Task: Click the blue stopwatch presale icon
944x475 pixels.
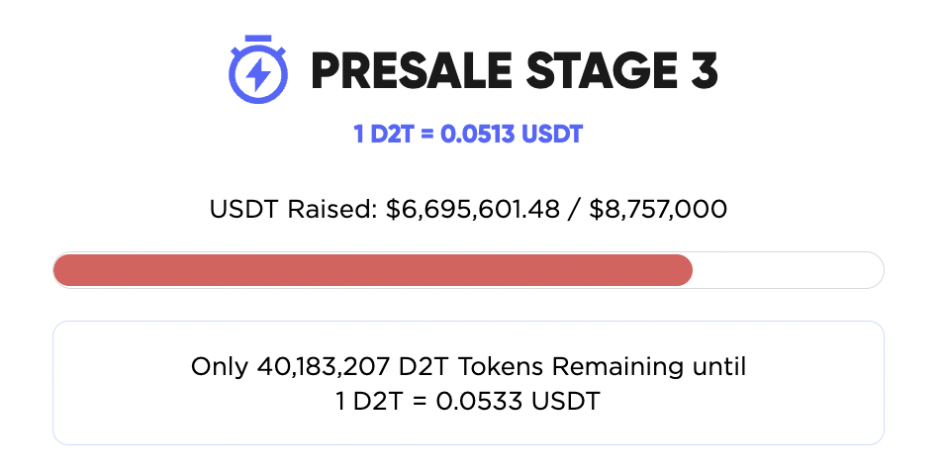Action: tap(257, 69)
